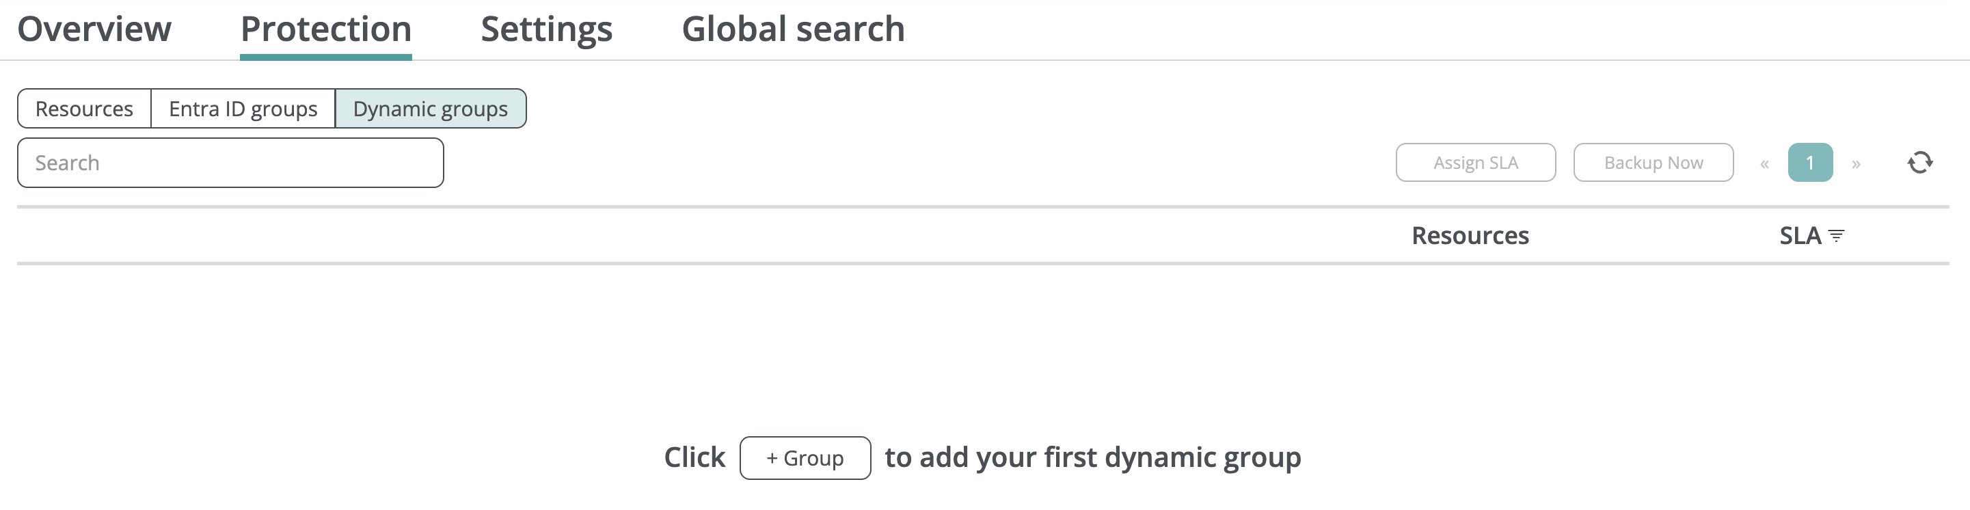This screenshot has height=510, width=1970.
Task: Open the Global search tab
Action: coord(793,29)
